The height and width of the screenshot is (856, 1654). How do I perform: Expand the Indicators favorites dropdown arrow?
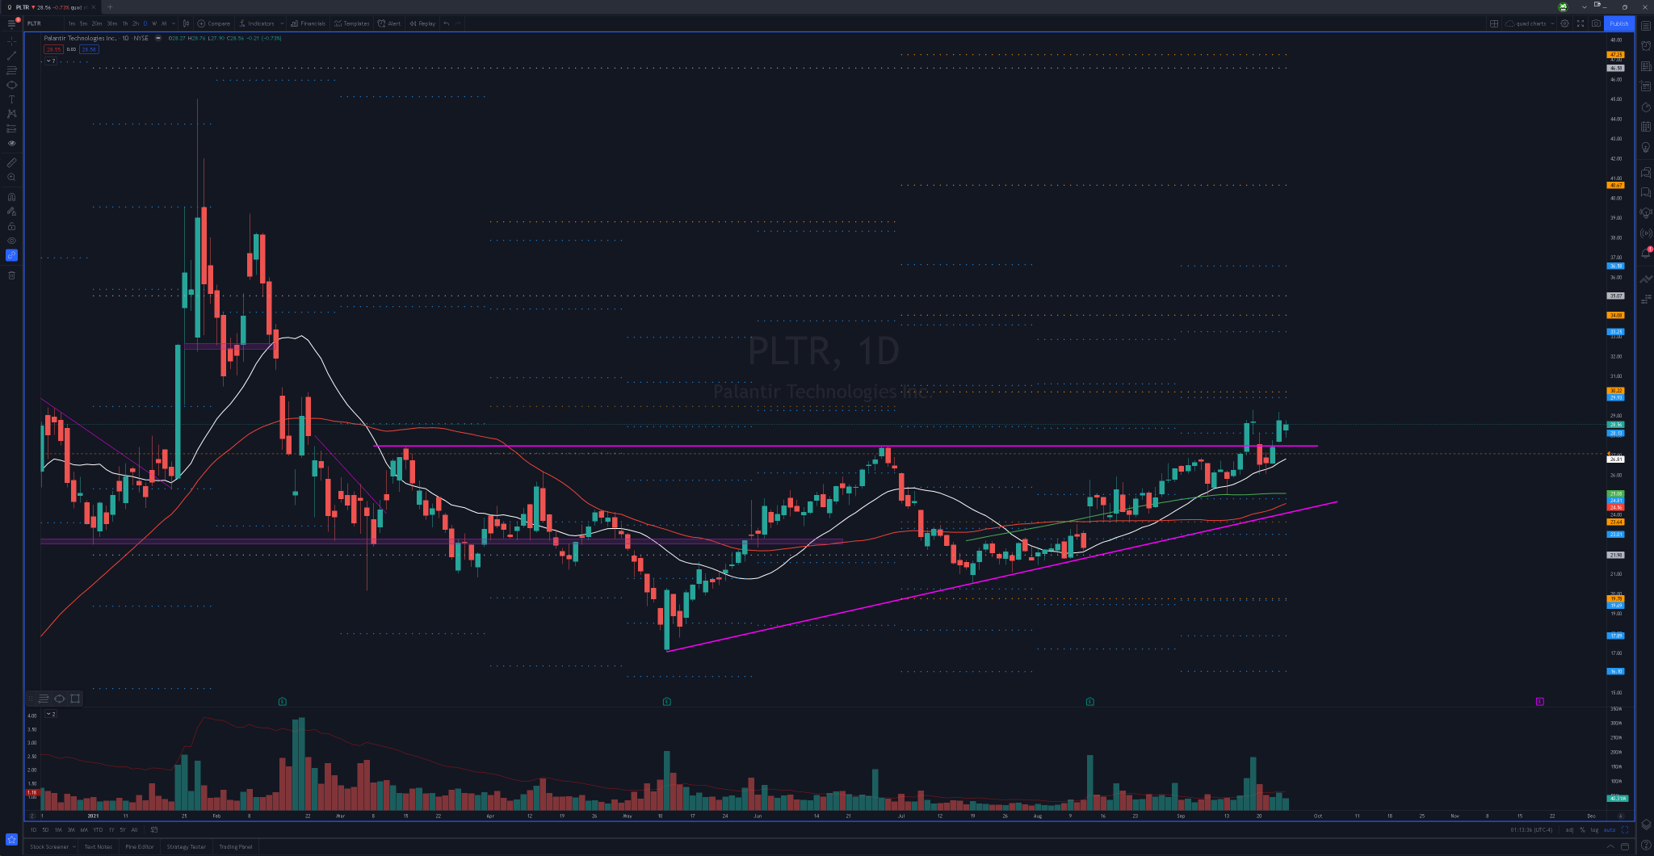(282, 23)
